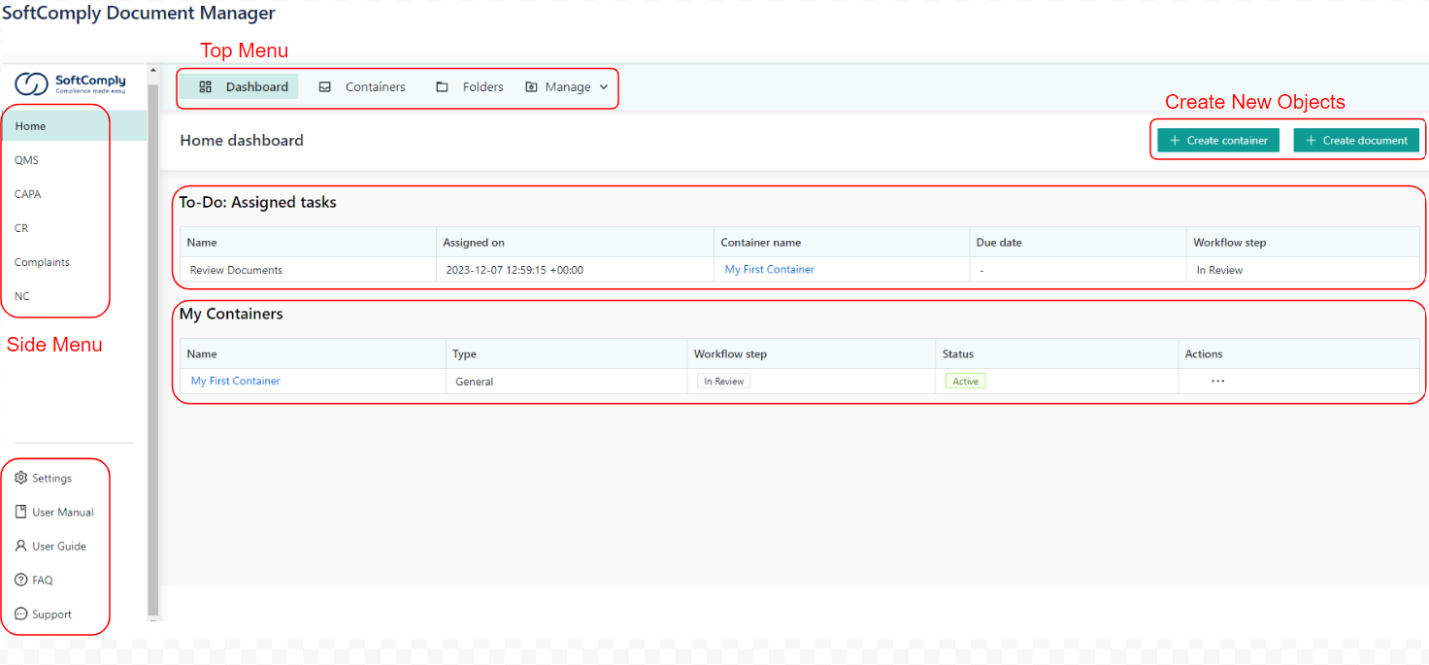The image size is (1429, 665).
Task: Click the User Manual book icon
Action: (20, 512)
